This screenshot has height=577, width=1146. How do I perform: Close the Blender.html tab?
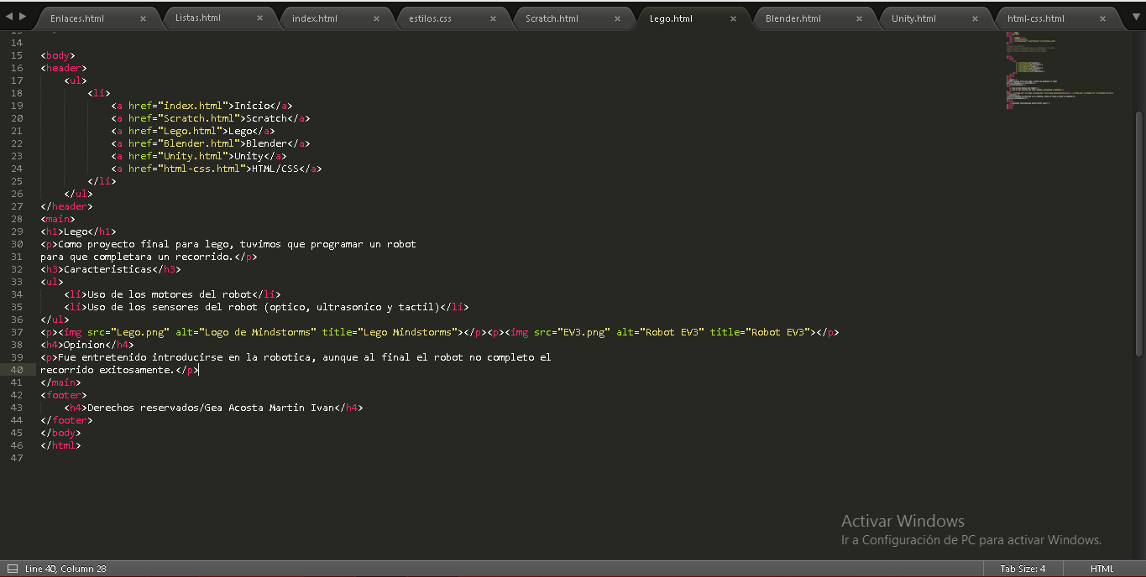[x=860, y=18]
